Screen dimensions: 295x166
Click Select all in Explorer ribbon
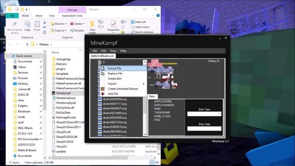pyautogui.click(x=138, y=22)
